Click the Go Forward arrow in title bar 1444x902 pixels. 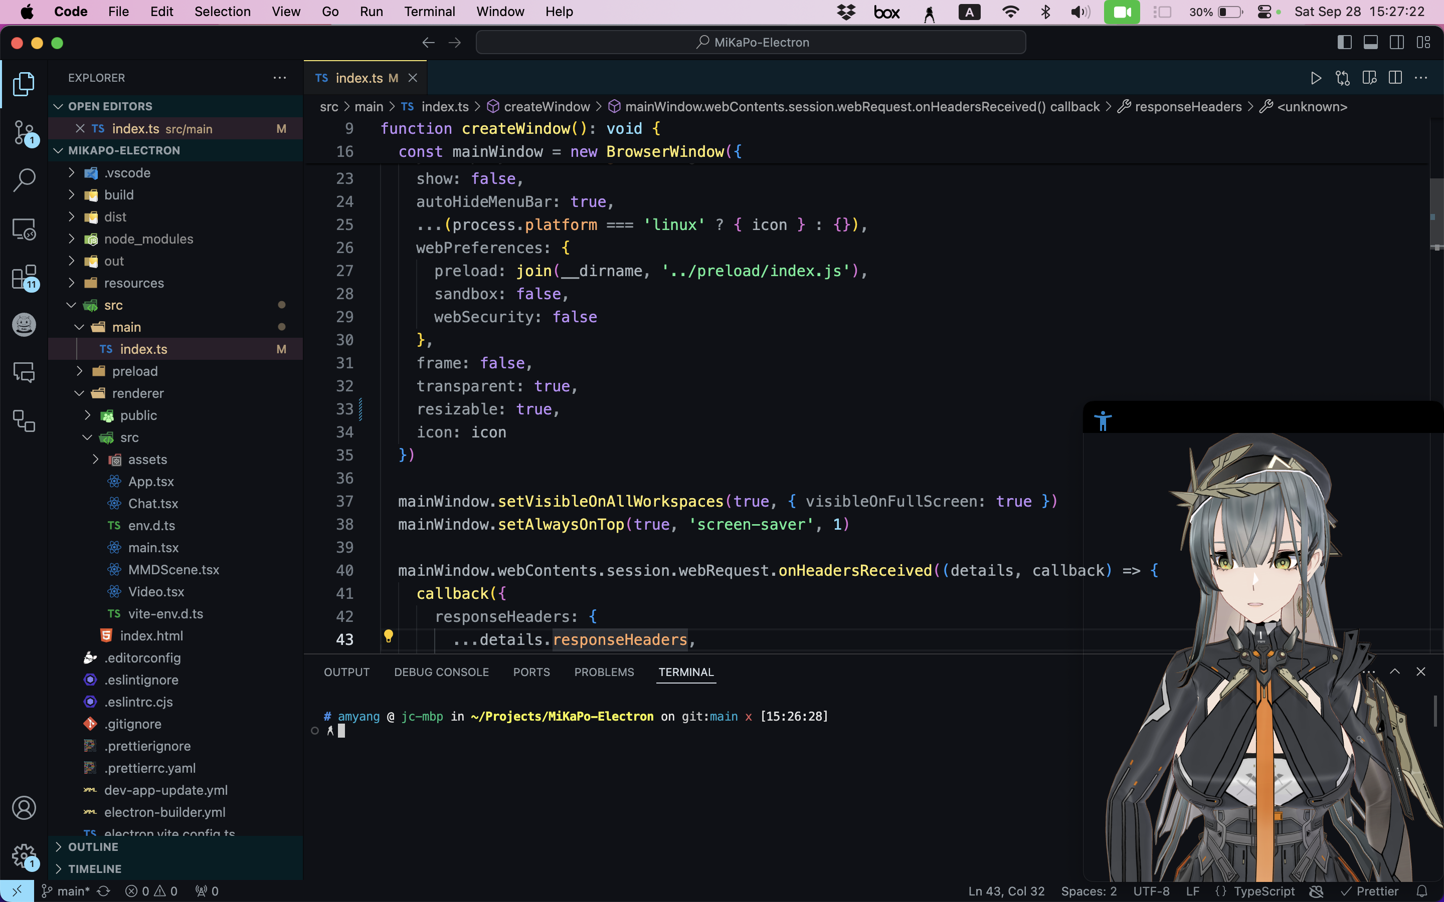point(455,43)
